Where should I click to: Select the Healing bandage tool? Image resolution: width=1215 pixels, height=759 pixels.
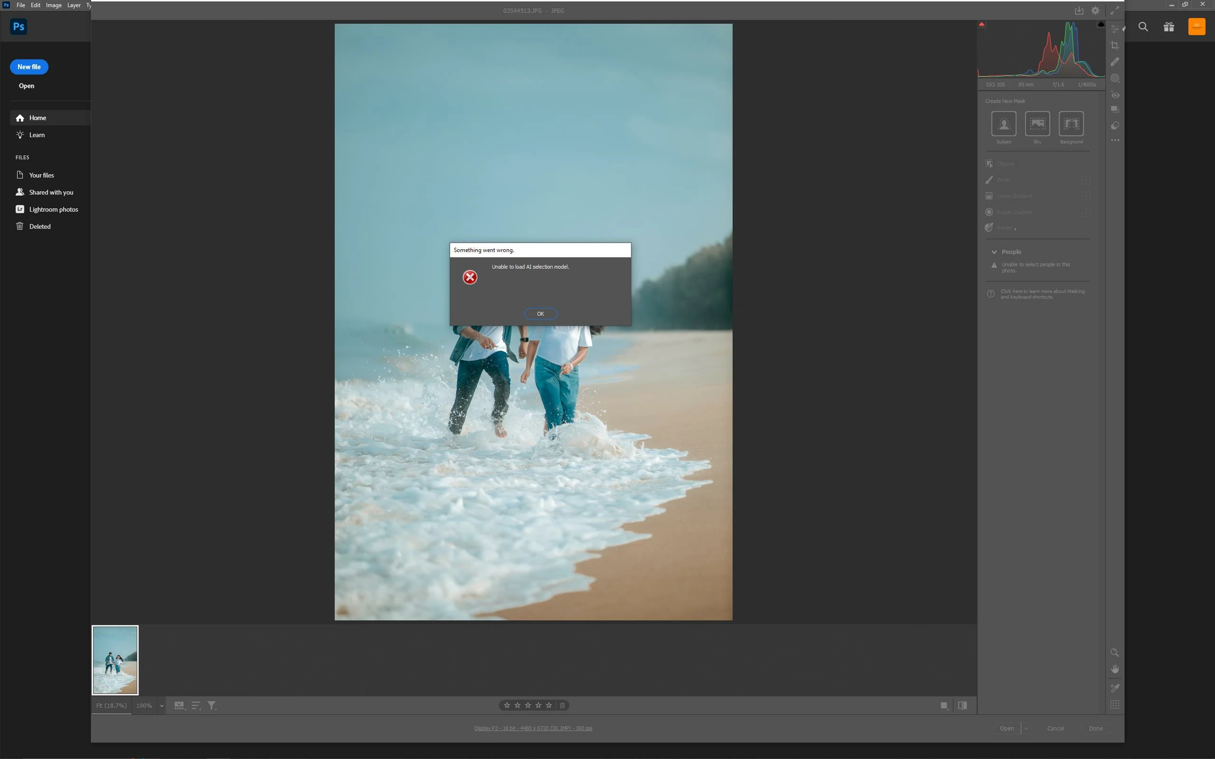click(x=1115, y=62)
